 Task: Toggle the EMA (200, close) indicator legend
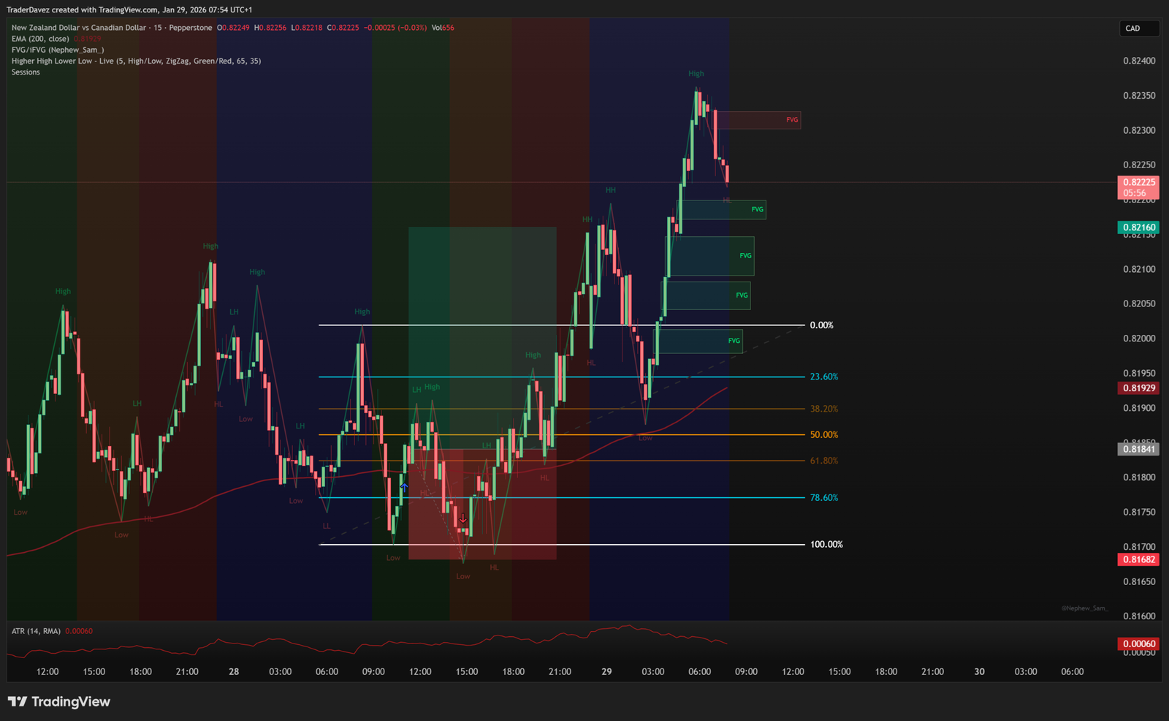tap(40, 39)
